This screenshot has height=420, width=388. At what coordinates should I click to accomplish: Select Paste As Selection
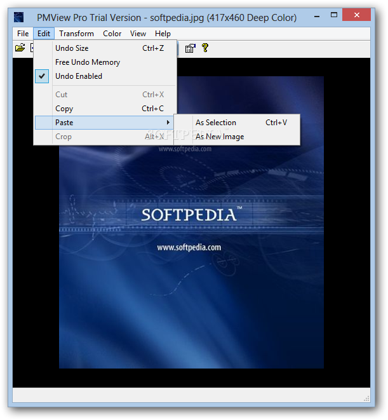point(237,123)
